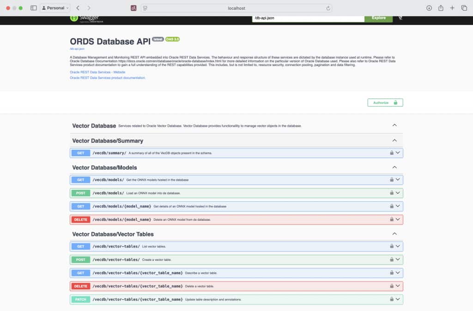Open the Personal profile dropdown

[55, 7]
